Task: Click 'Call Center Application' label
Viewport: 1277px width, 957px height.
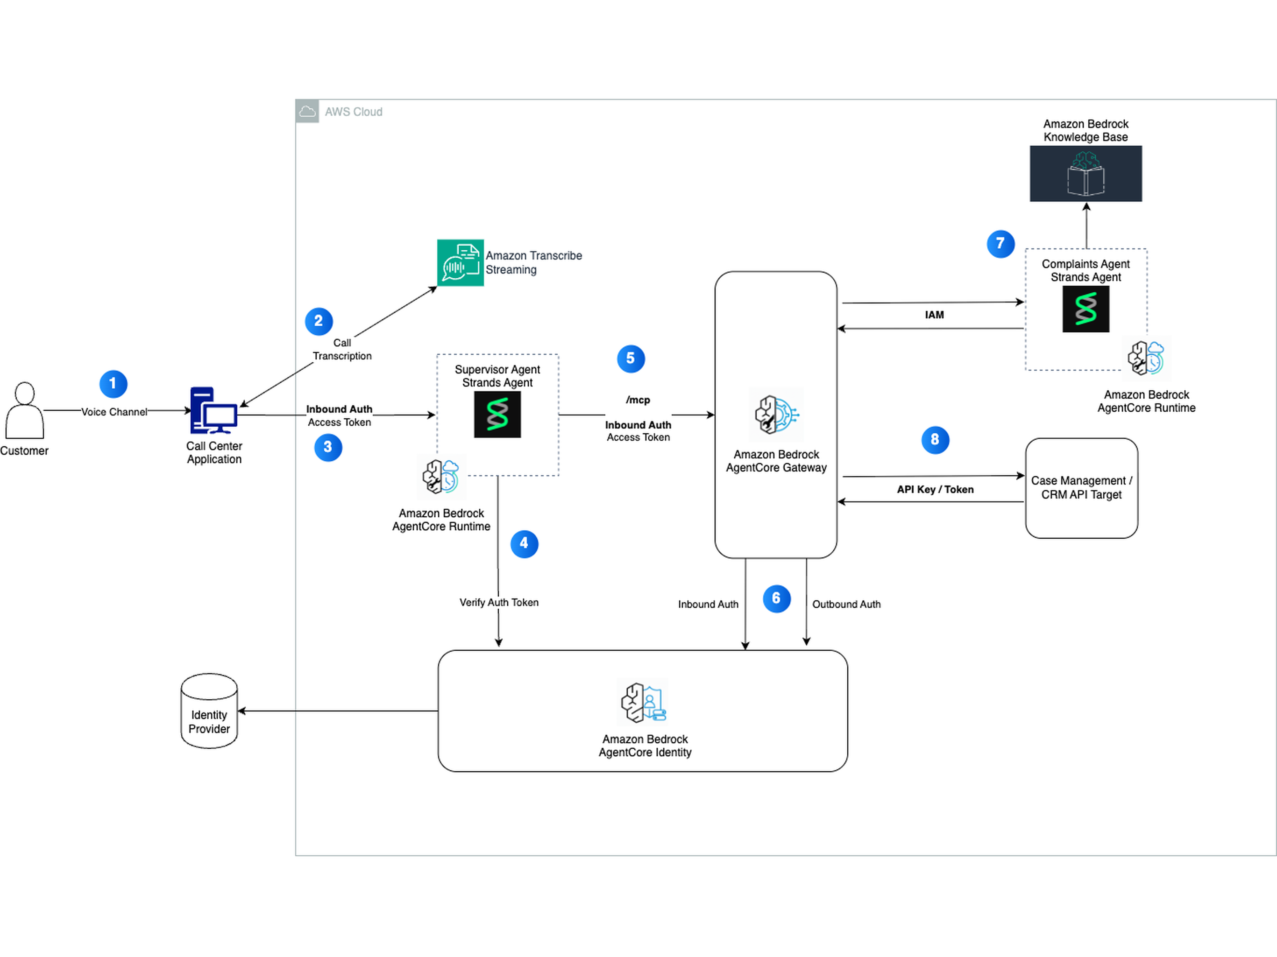Action: tap(213, 452)
